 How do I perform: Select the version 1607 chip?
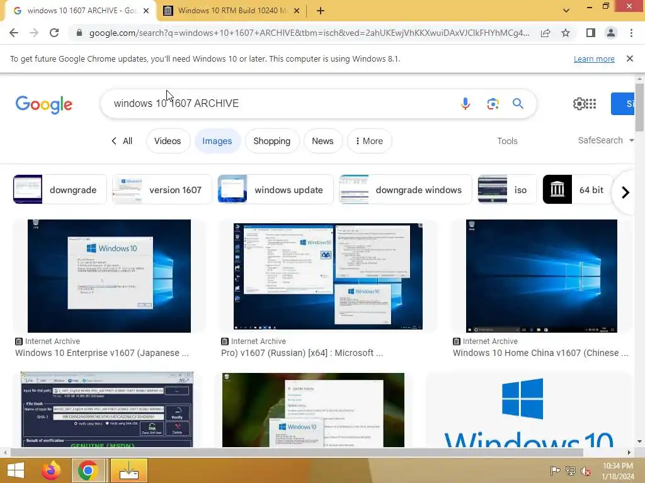click(x=162, y=189)
